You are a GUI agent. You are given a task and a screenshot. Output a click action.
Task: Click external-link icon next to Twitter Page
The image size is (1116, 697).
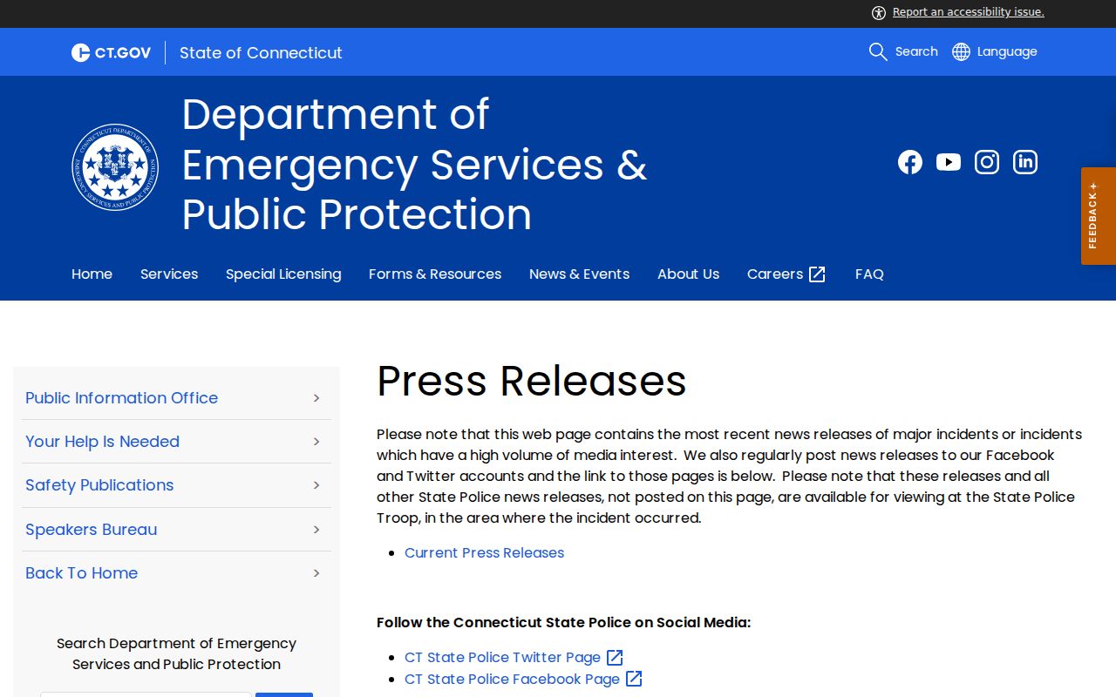pos(615,657)
